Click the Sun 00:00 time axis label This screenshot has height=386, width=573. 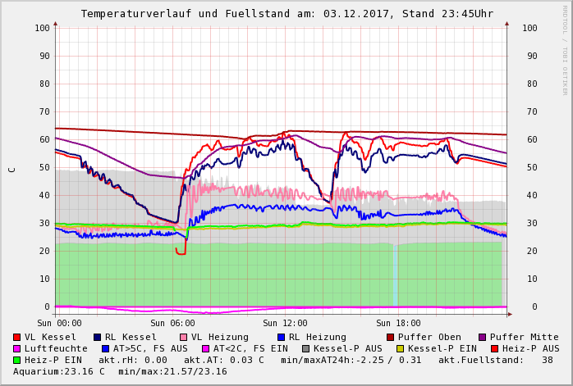coord(60,323)
